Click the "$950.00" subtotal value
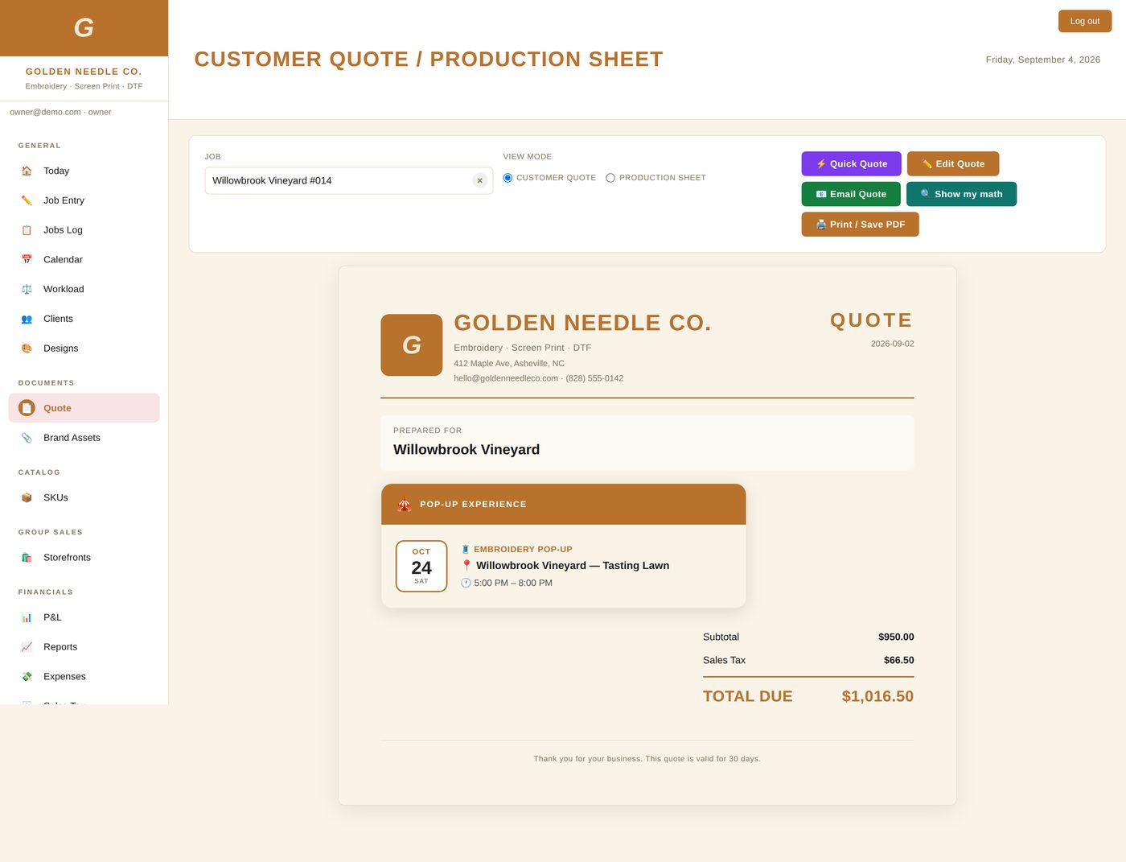This screenshot has width=1126, height=862. (x=896, y=637)
